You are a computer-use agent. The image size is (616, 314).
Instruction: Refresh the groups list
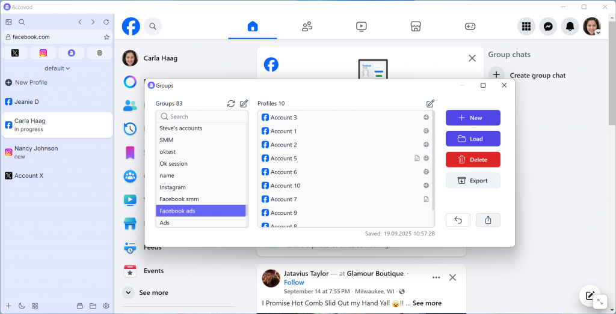[231, 104]
